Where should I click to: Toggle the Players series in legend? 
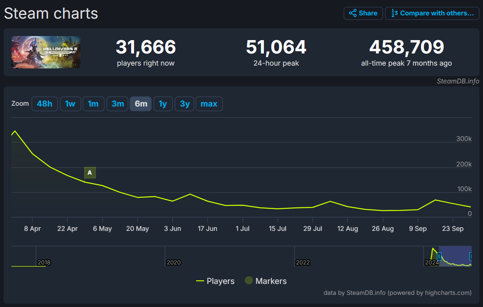(215, 281)
